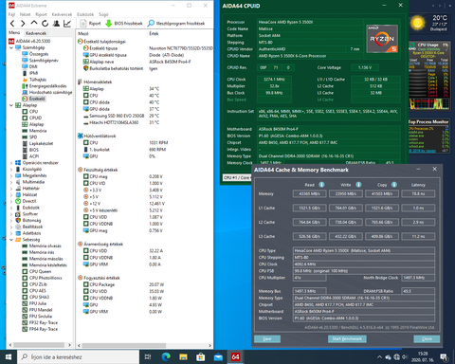Collapse the Alaplap tree node

pyautogui.click(x=11, y=105)
